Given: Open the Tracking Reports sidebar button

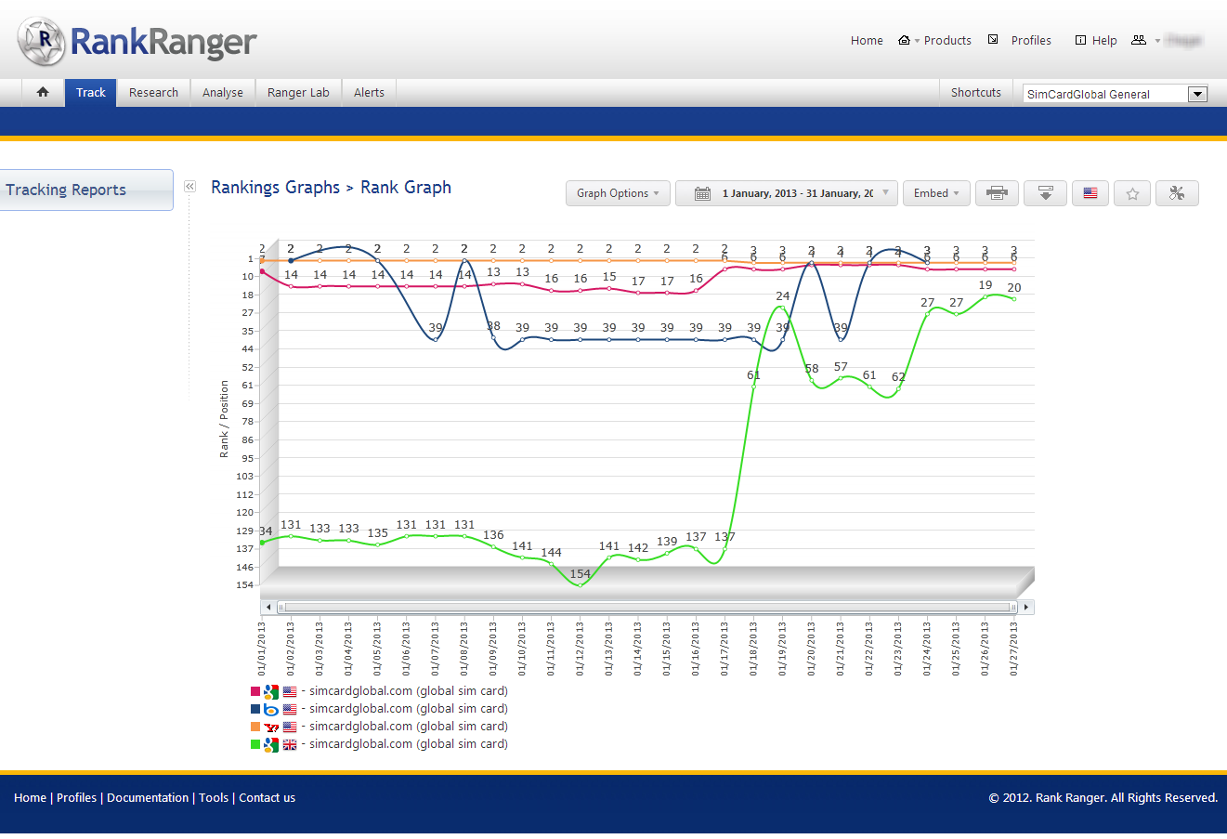Looking at the screenshot, I should click(86, 190).
